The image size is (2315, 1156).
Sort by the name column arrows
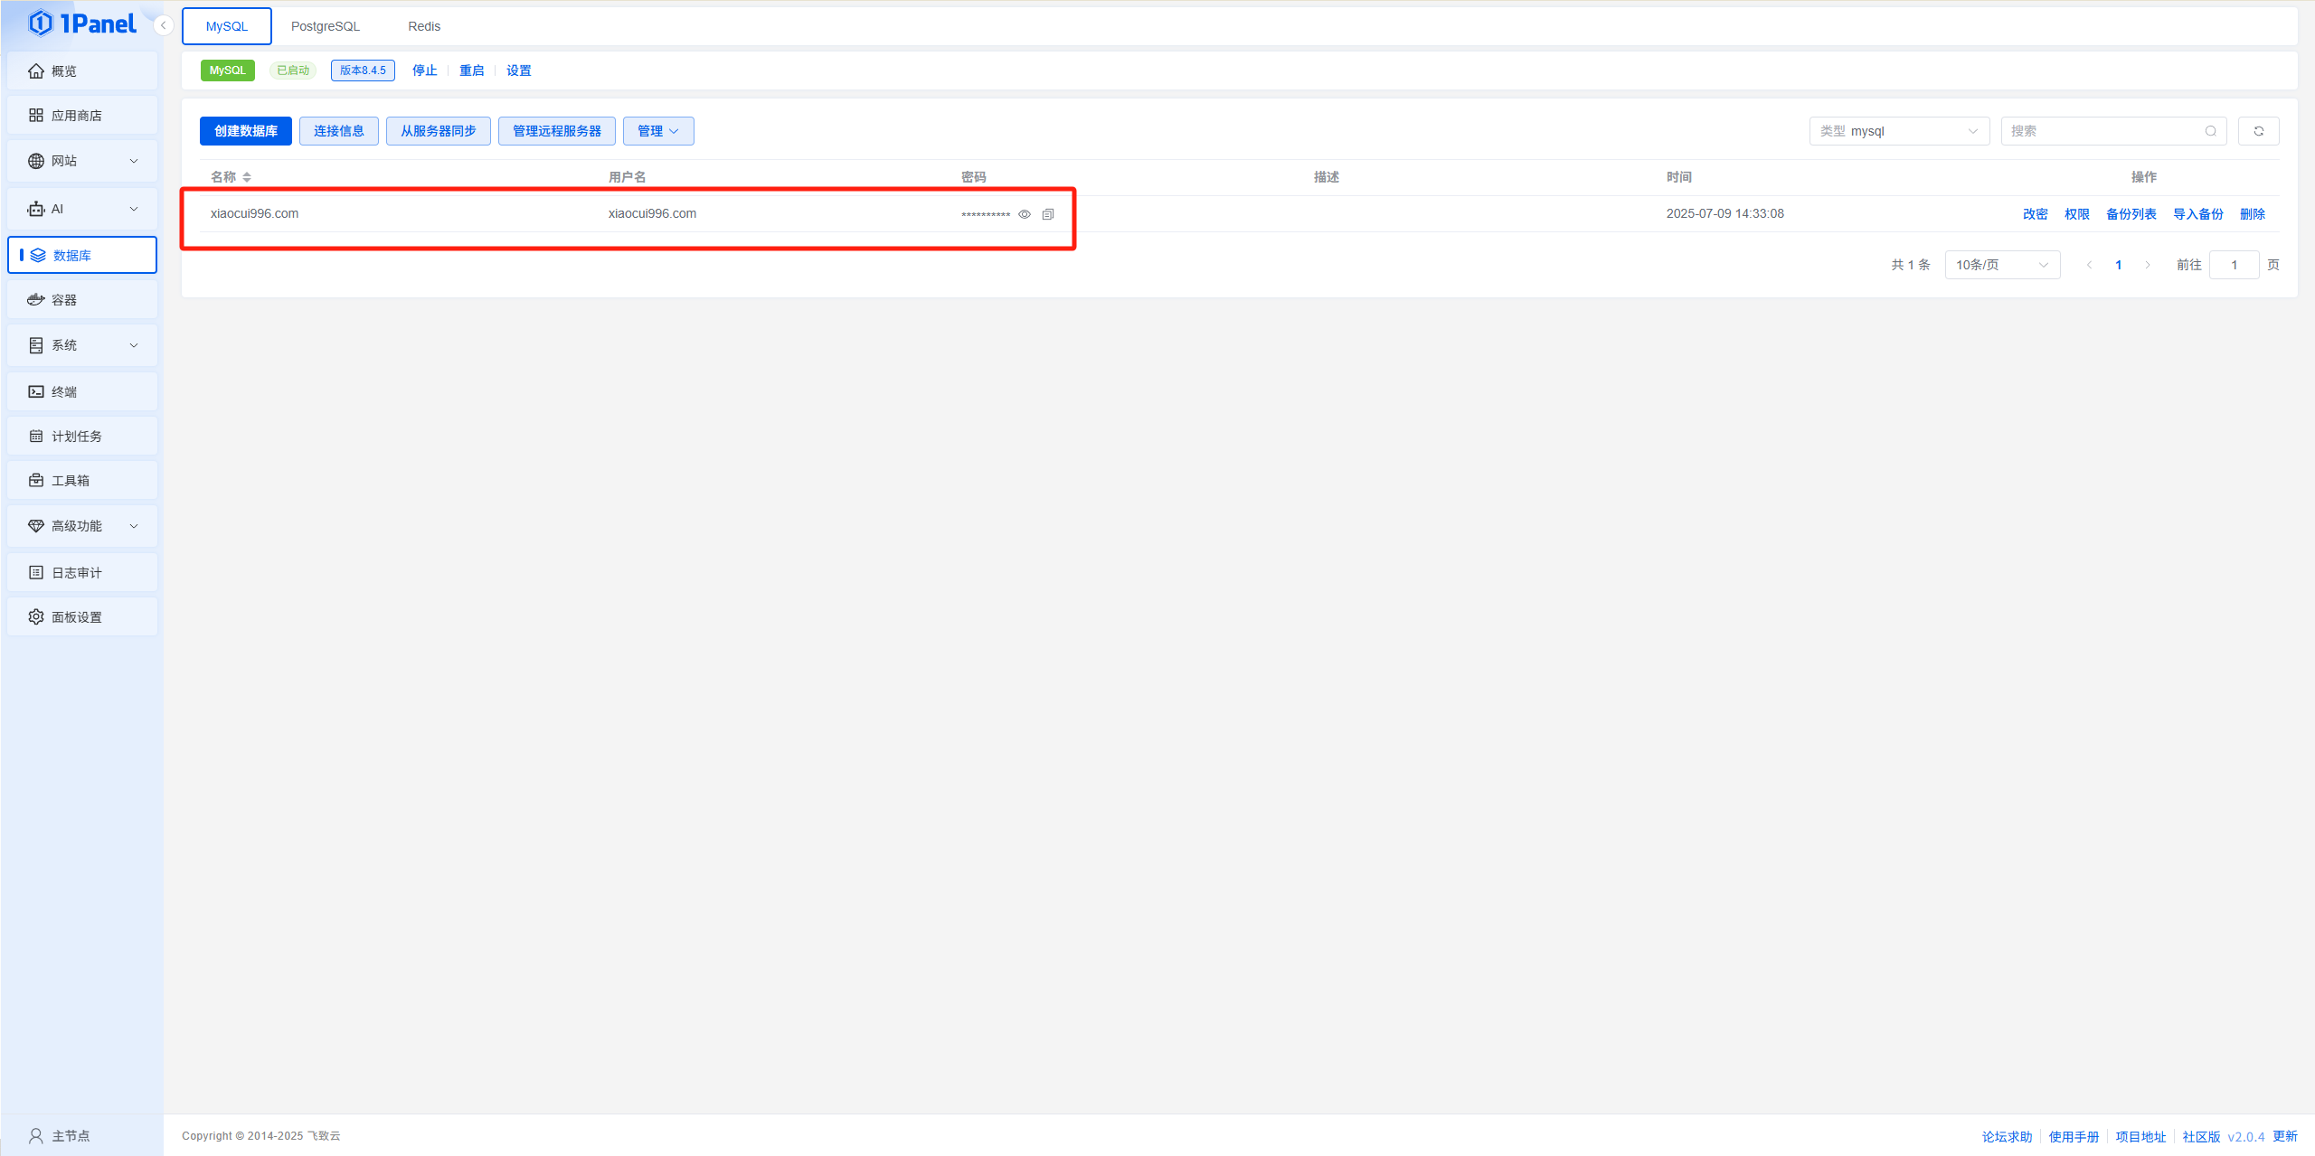247,177
